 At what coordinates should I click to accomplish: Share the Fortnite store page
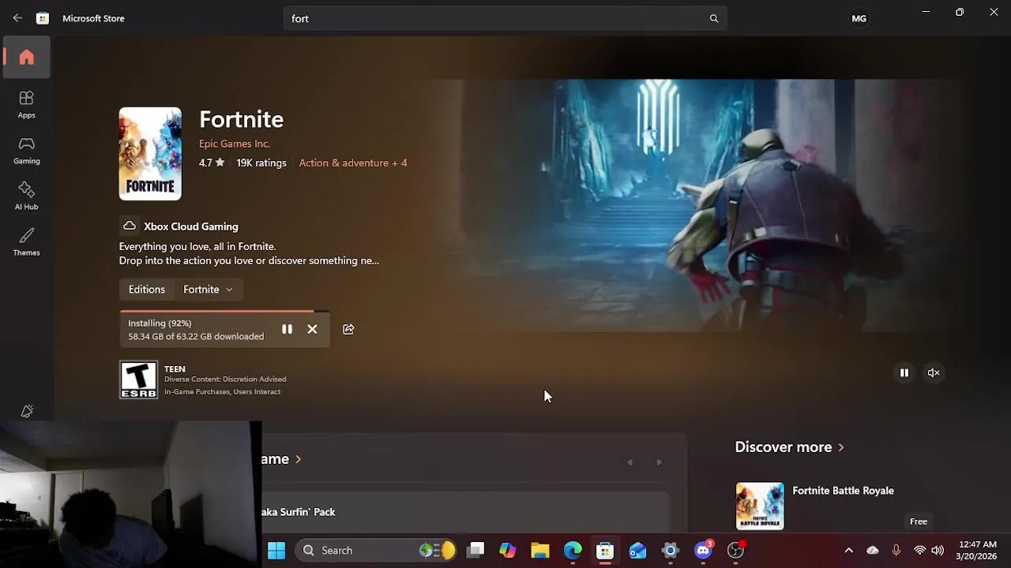point(348,329)
